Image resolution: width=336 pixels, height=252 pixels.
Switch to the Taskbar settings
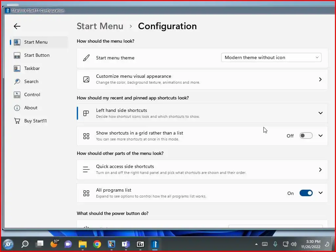click(x=39, y=68)
